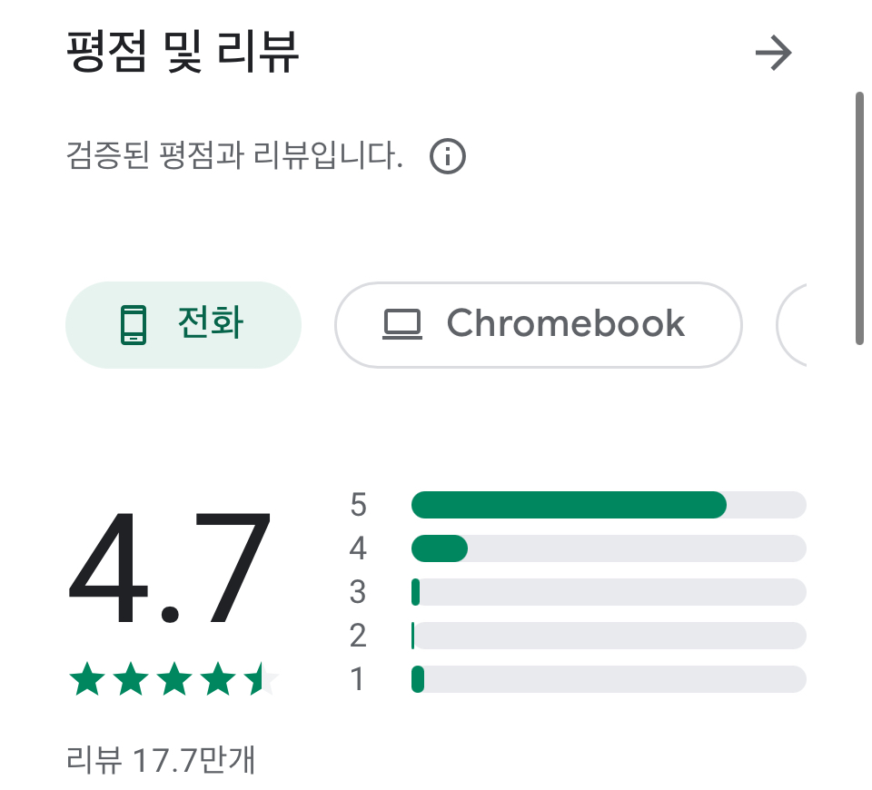The image size is (872, 790).
Task: Open the 평점 및 리뷰 section header
Action: pos(183,52)
